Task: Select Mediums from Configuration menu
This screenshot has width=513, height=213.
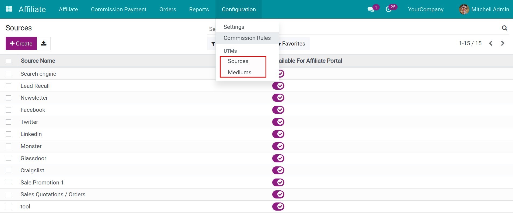Action: click(239, 72)
